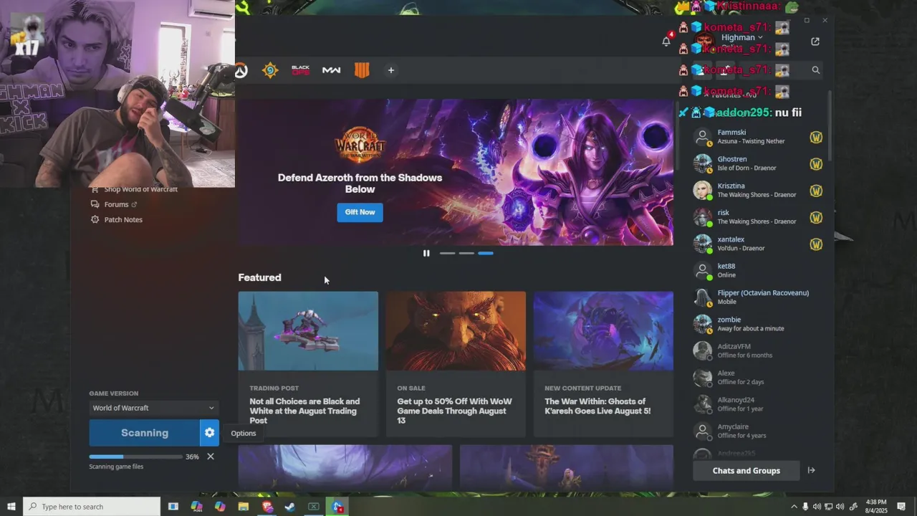The height and width of the screenshot is (516, 917).
Task: Open the friends panel pop-out icon
Action: pyautogui.click(x=815, y=42)
